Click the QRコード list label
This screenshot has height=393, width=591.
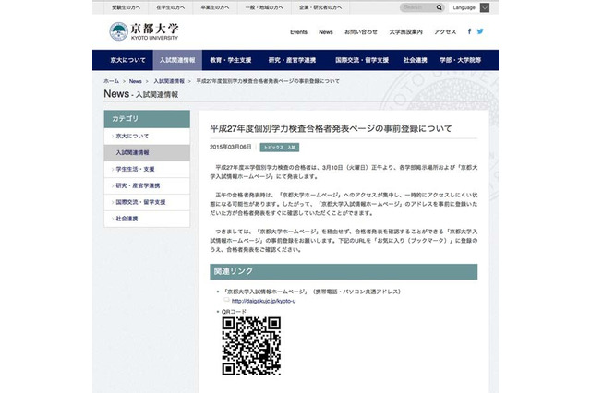click(234, 312)
